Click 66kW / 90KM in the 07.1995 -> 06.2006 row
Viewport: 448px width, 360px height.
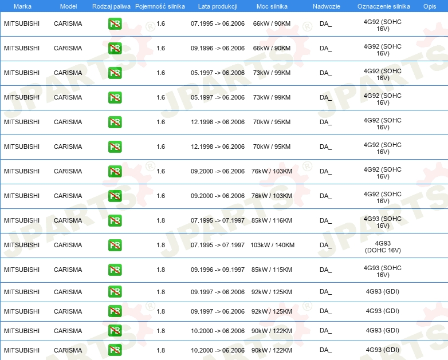click(272, 23)
